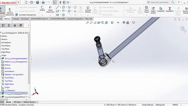Click the Zoom to Area icon
The image size is (188, 106).
[x=91, y=22]
